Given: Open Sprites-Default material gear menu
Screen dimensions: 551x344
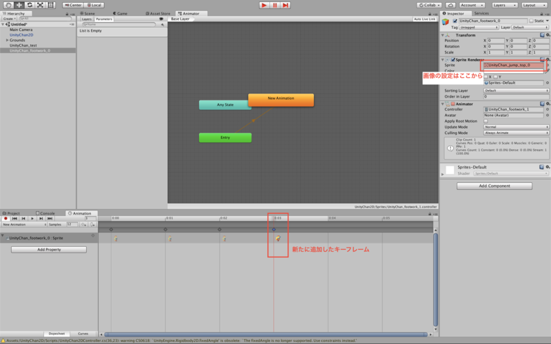Looking at the screenshot, I should pyautogui.click(x=548, y=167).
